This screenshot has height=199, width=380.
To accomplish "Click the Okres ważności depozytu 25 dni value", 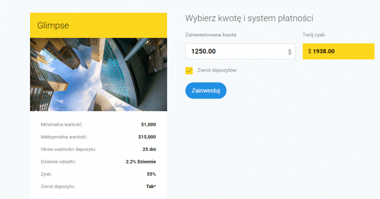I will coord(149,149).
